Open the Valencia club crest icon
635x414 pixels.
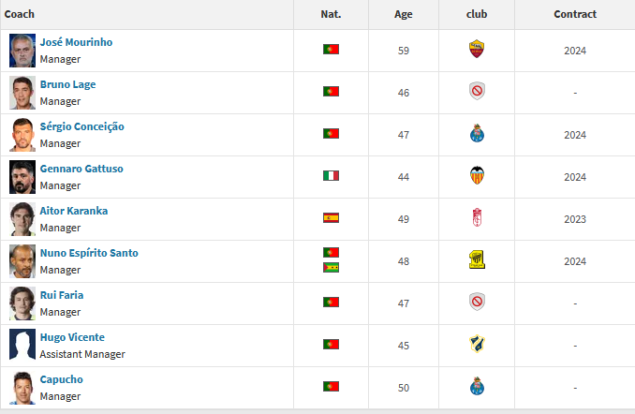(477, 175)
